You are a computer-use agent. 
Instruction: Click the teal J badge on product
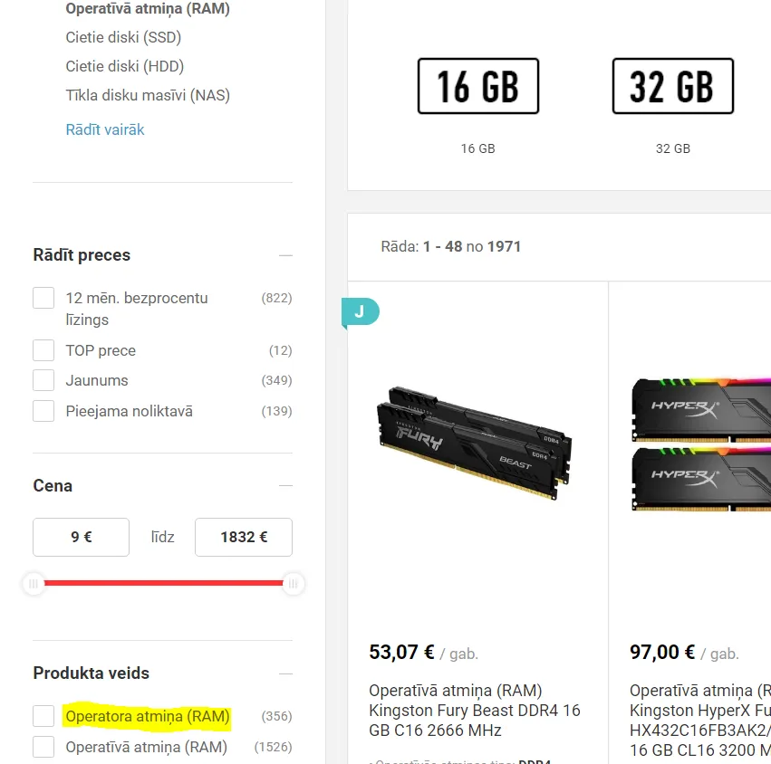[x=361, y=312]
